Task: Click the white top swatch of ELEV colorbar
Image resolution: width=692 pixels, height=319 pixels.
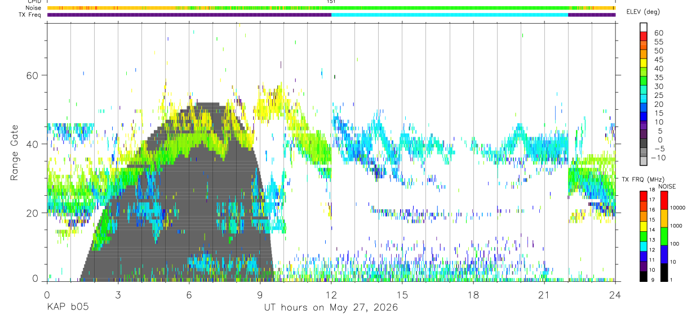Action: point(644,27)
